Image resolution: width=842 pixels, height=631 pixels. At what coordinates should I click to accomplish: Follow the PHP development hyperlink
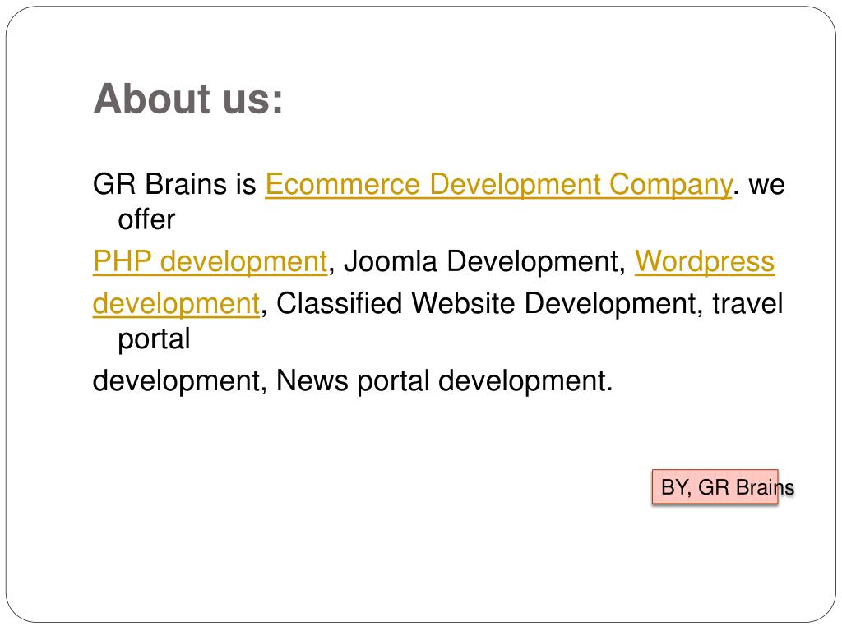(210, 262)
